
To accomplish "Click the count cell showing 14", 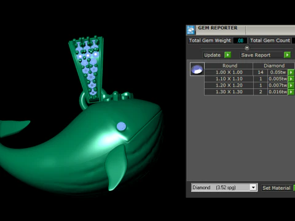I will click(261, 72).
